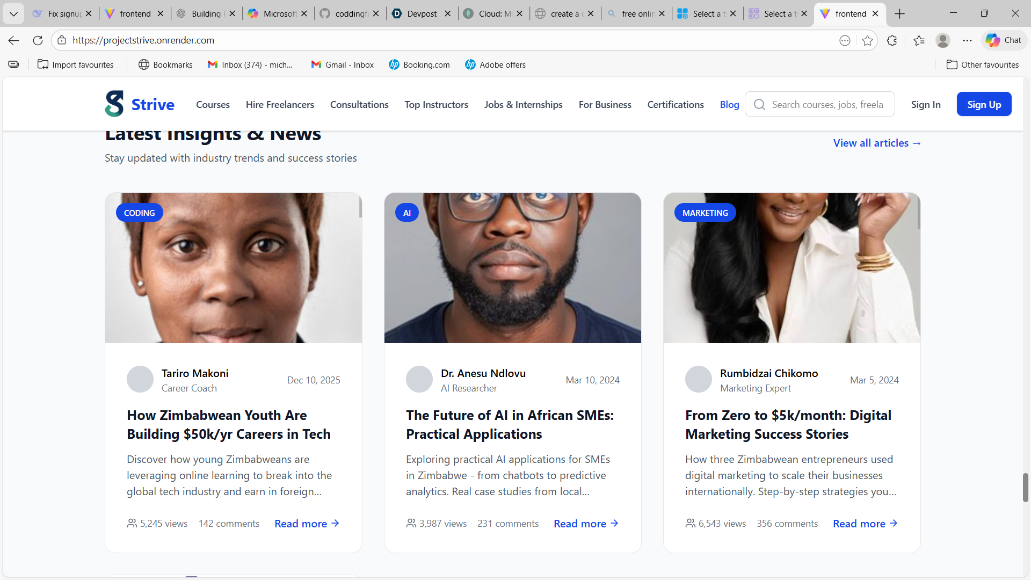Image resolution: width=1031 pixels, height=580 pixels.
Task: Open browser settings and more menu
Action: (x=967, y=40)
